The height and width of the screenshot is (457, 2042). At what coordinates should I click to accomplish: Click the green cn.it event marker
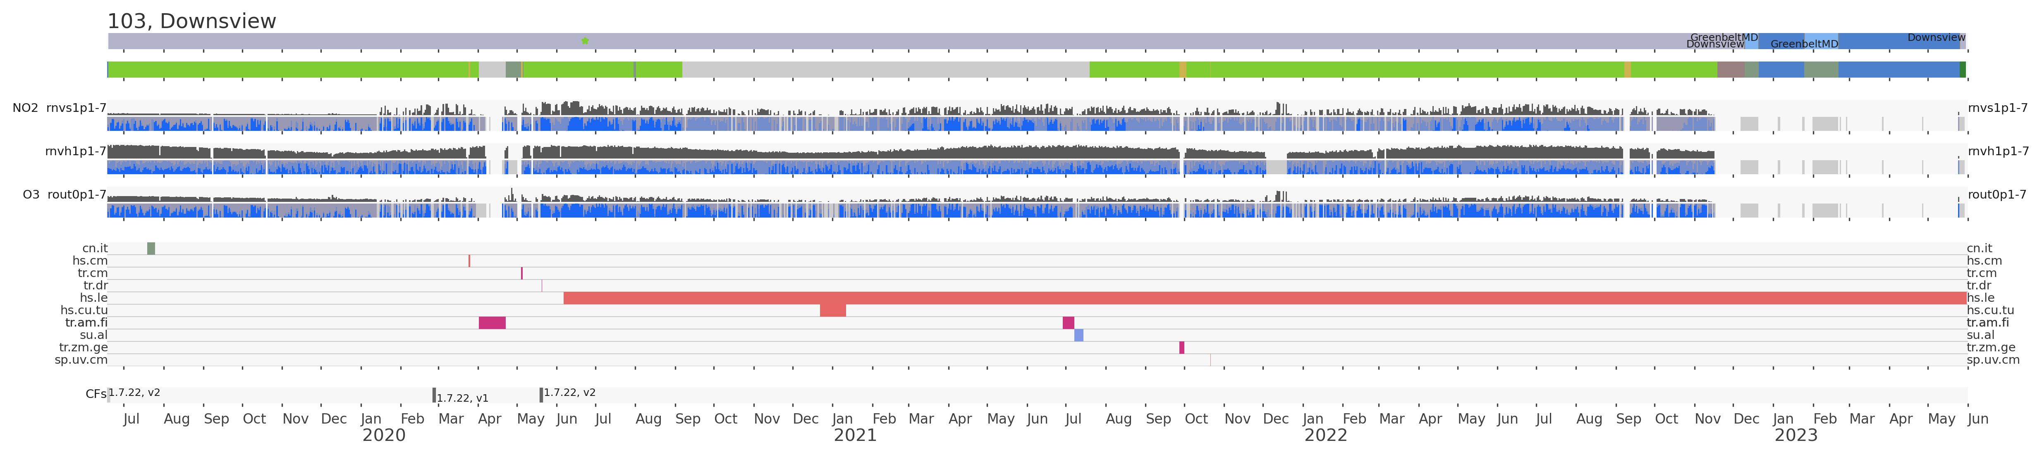(x=151, y=249)
